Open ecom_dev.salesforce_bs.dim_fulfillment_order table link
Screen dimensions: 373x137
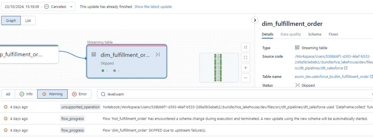[331, 77]
